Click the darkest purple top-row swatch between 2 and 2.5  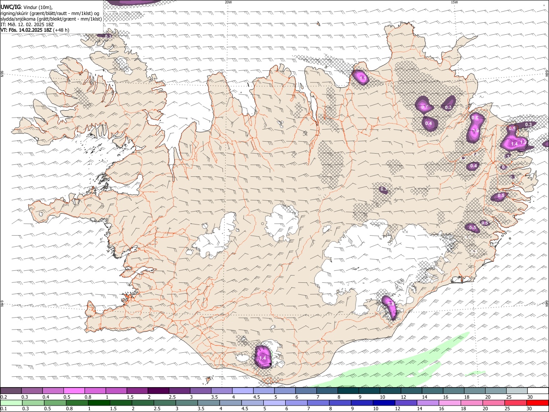pos(158,391)
